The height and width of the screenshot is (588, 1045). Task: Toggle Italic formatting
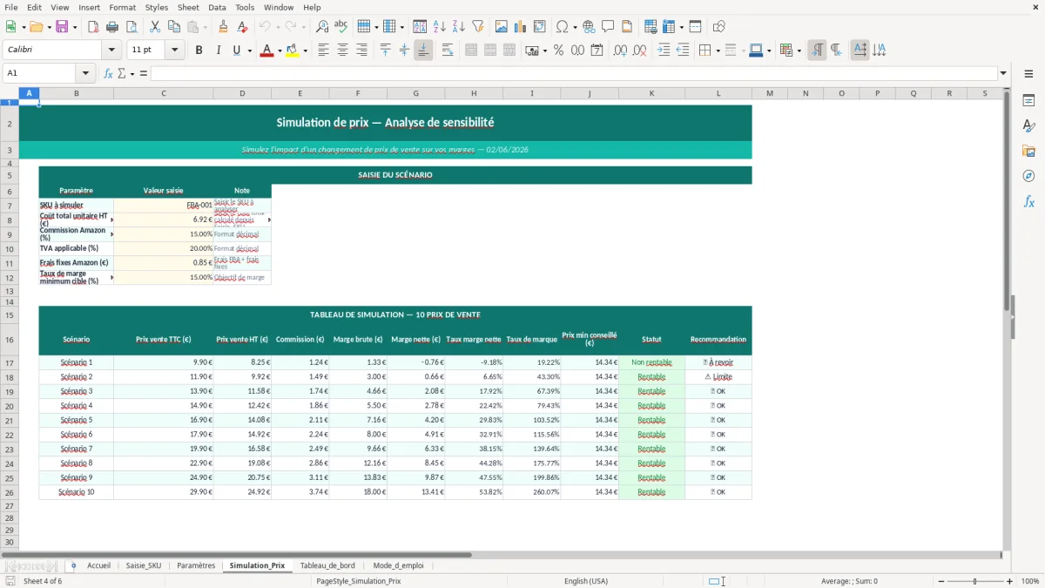point(218,51)
